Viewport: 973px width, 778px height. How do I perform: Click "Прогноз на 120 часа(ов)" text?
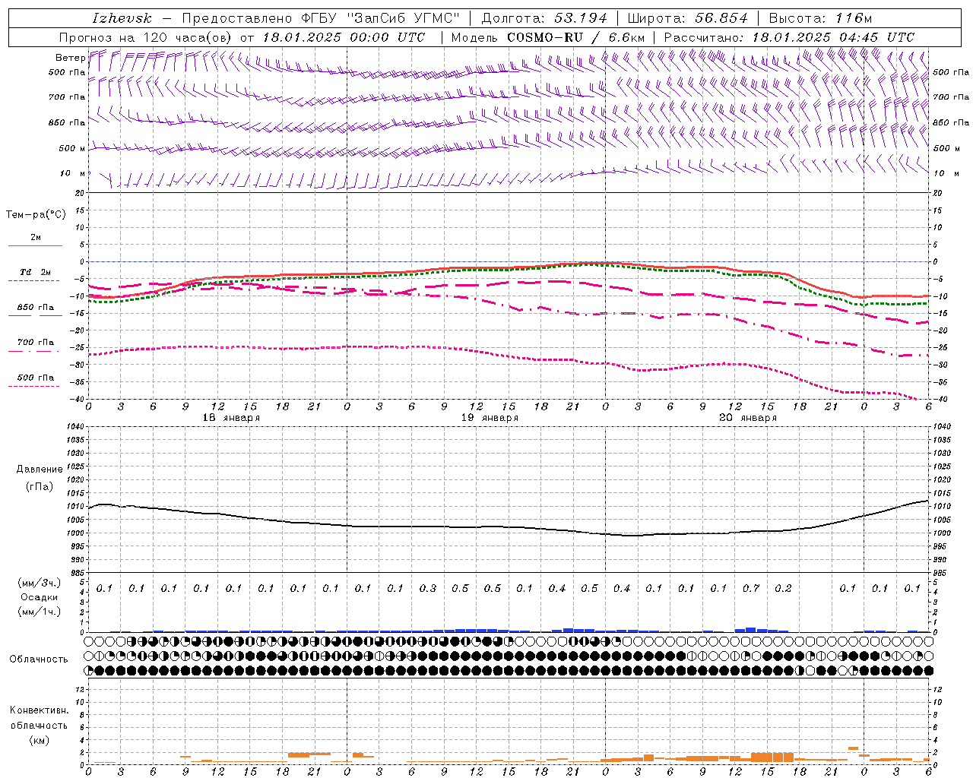(x=146, y=37)
